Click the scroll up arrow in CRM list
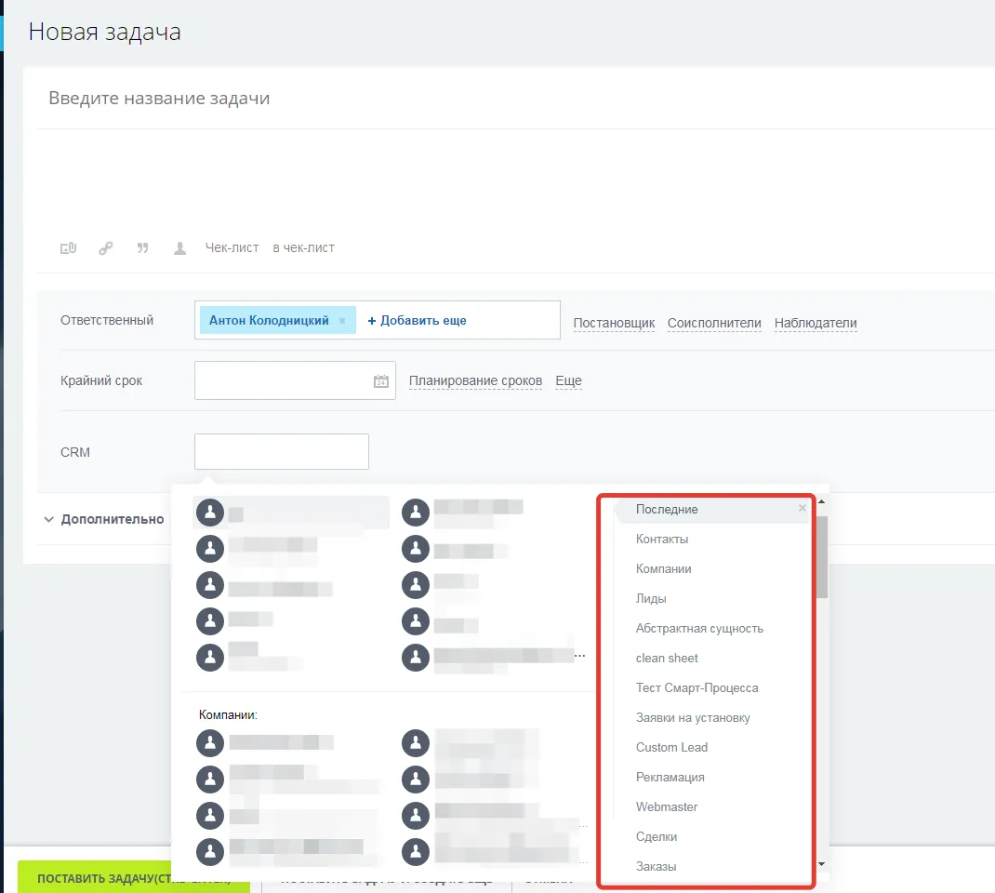This screenshot has width=995, height=893. [x=821, y=503]
